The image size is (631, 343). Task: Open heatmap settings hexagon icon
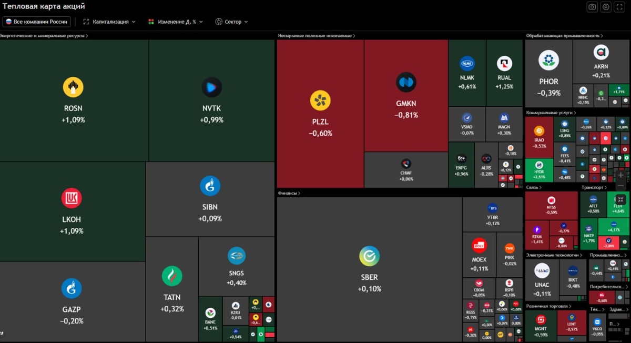(606, 7)
